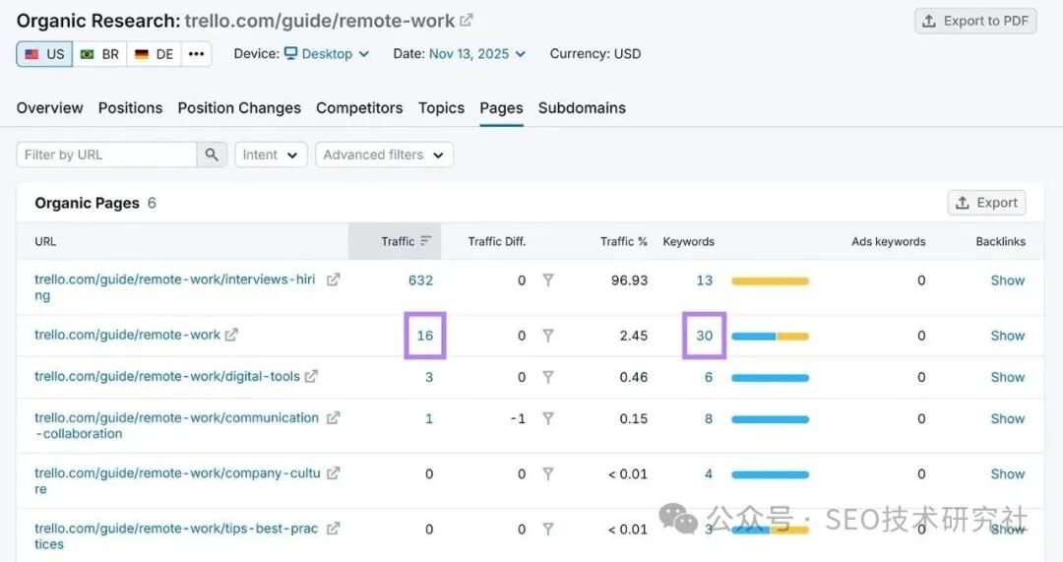
Task: Click filter funnel in communication-collaboration row
Action: coord(548,419)
